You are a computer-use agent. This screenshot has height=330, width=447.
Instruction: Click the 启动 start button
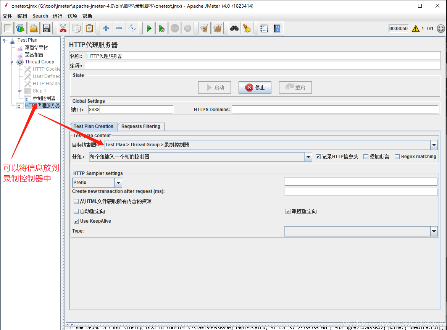click(215, 87)
